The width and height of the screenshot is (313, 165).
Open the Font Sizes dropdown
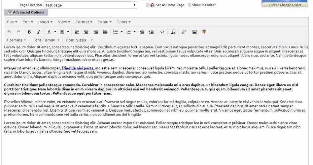pyautogui.click(x=79, y=40)
